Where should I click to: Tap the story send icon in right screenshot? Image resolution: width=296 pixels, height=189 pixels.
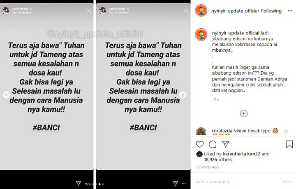click(175, 183)
